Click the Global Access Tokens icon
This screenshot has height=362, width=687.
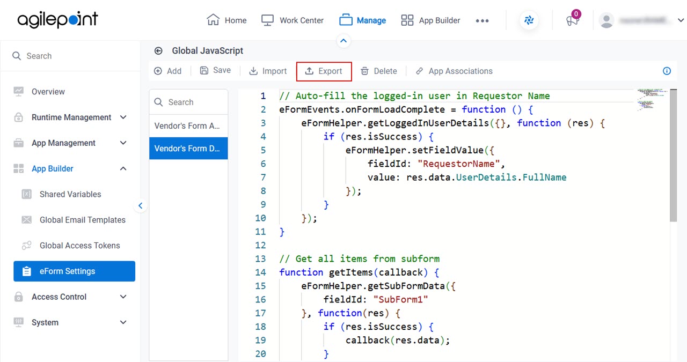26,246
